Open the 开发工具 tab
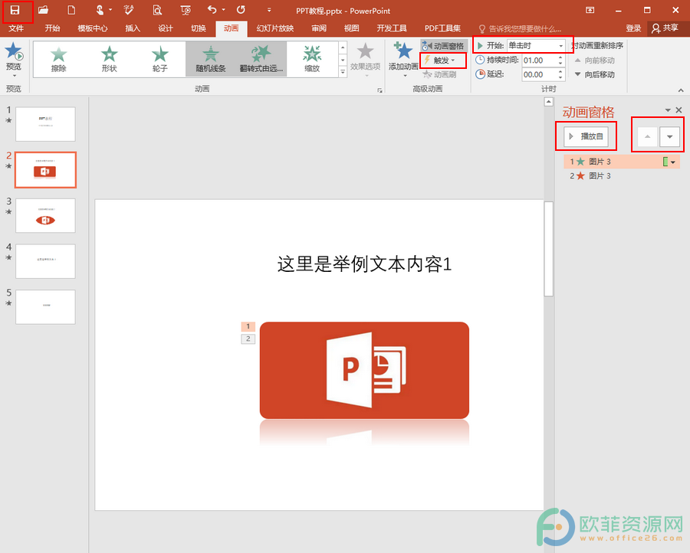Viewport: 690px width, 553px height. [392, 28]
